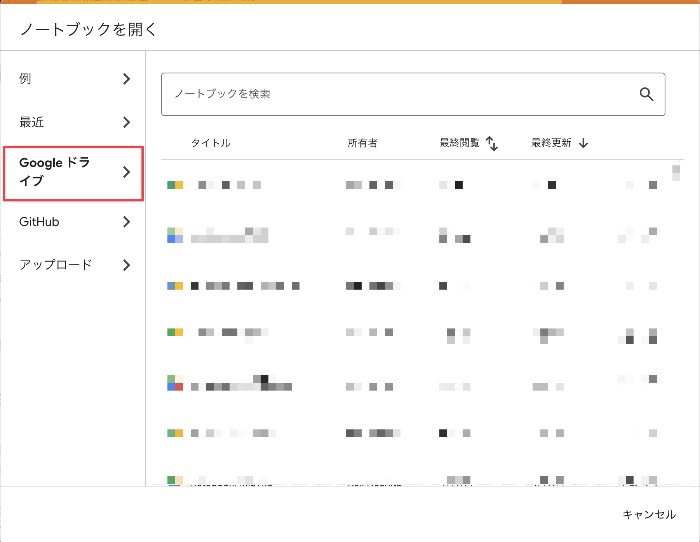Click the Colab icon of the third listed notebook
Image resolution: width=700 pixels, height=542 pixels.
pyautogui.click(x=175, y=286)
